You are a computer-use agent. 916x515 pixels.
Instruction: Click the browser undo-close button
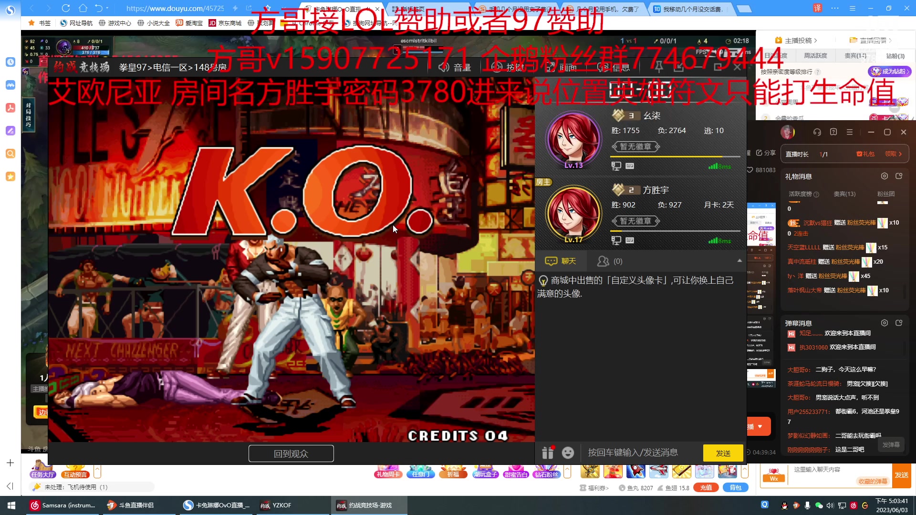point(99,8)
